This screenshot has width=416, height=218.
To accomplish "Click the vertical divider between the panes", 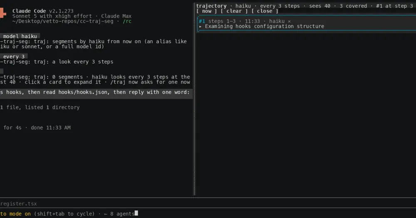I will tap(195, 99).
